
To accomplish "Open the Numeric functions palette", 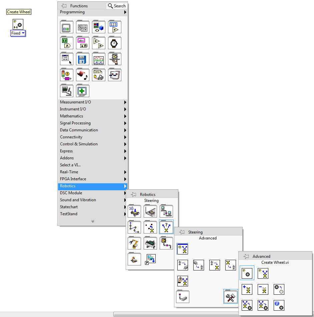I will coord(114,27).
